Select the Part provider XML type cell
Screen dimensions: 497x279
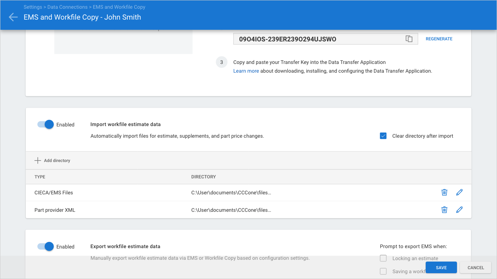point(55,210)
